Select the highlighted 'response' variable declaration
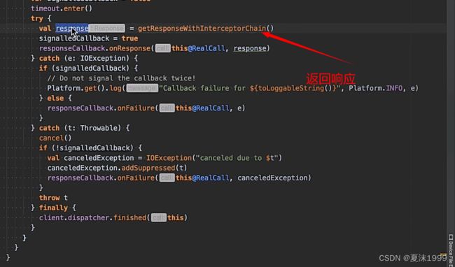Image resolution: width=455 pixels, height=267 pixels. click(72, 29)
